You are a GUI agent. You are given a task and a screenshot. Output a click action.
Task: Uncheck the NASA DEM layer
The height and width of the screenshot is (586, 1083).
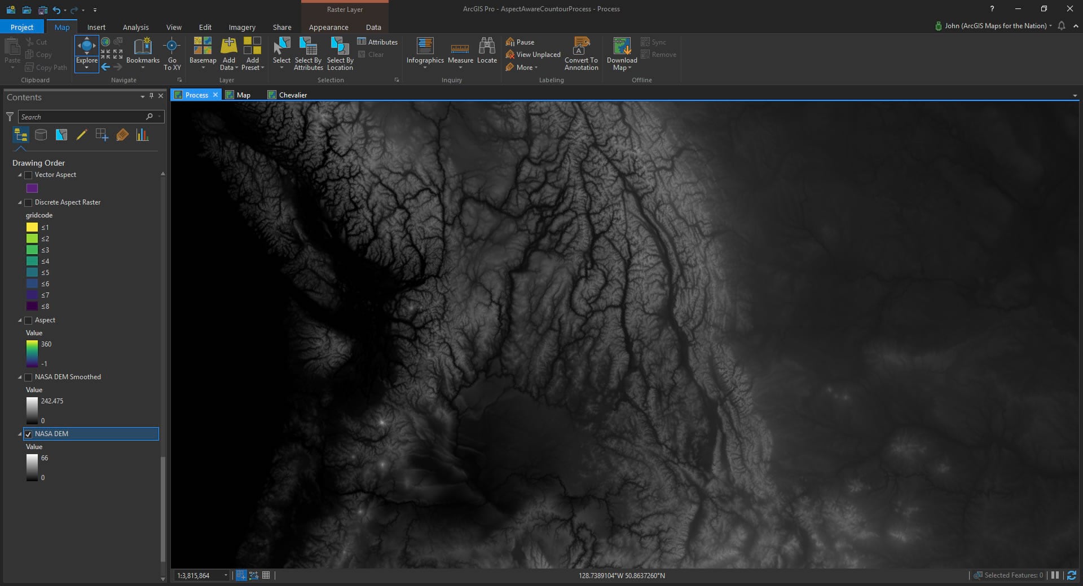click(28, 434)
